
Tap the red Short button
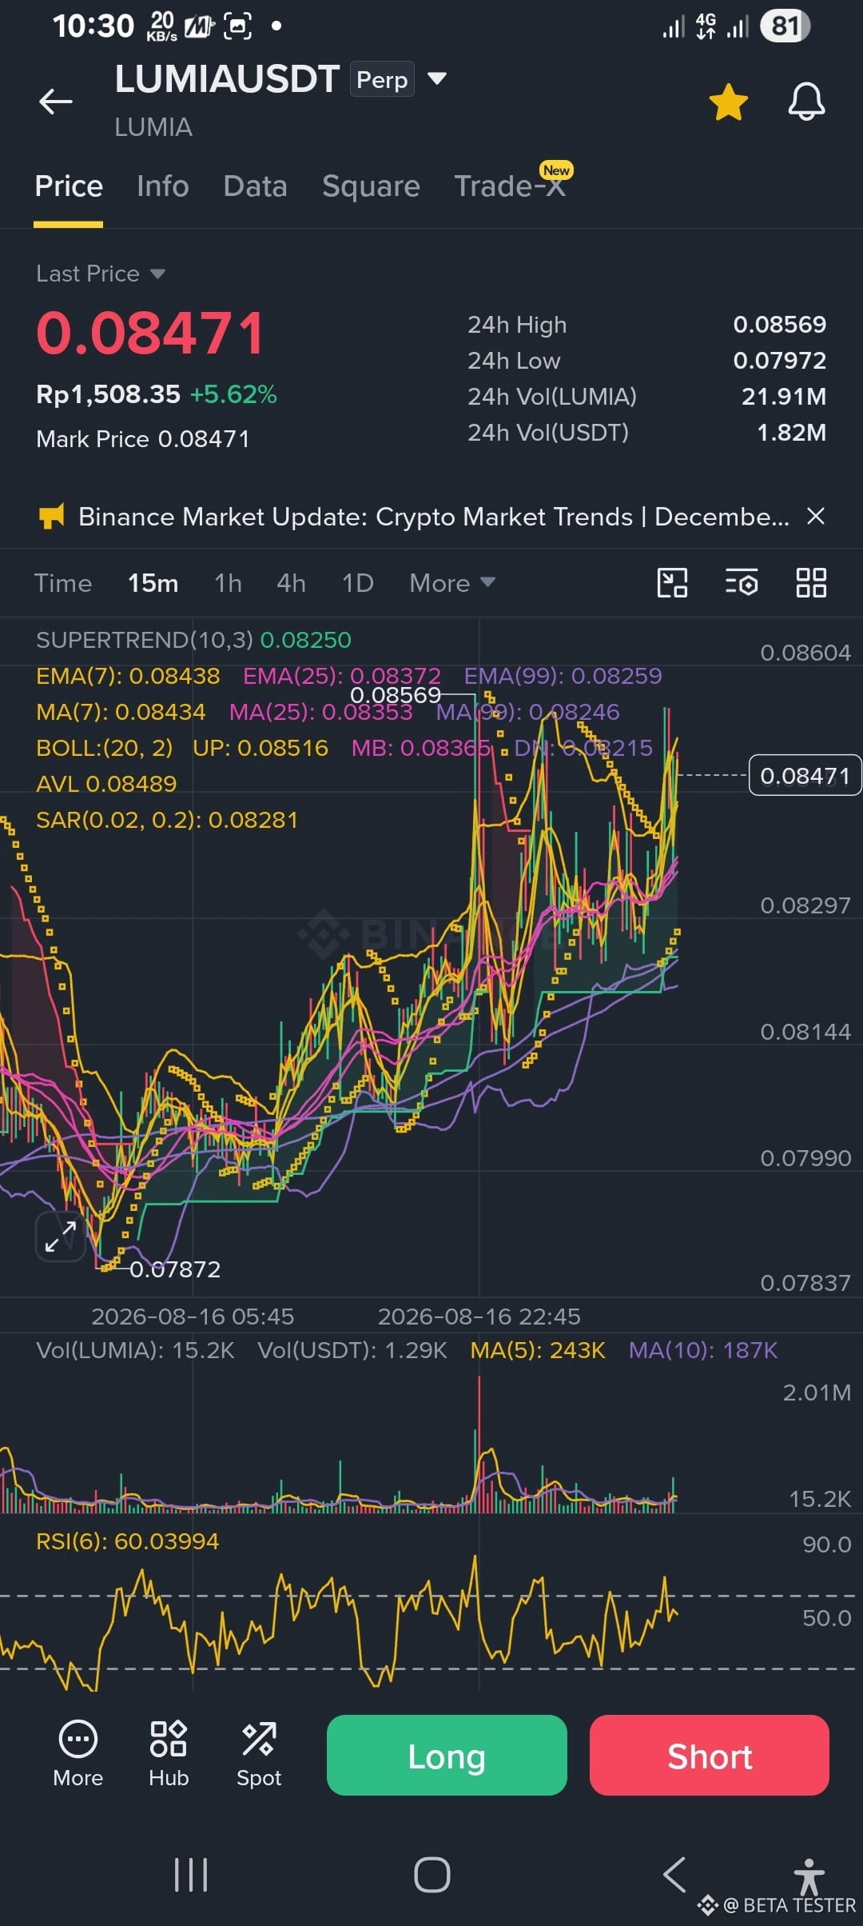[710, 1755]
